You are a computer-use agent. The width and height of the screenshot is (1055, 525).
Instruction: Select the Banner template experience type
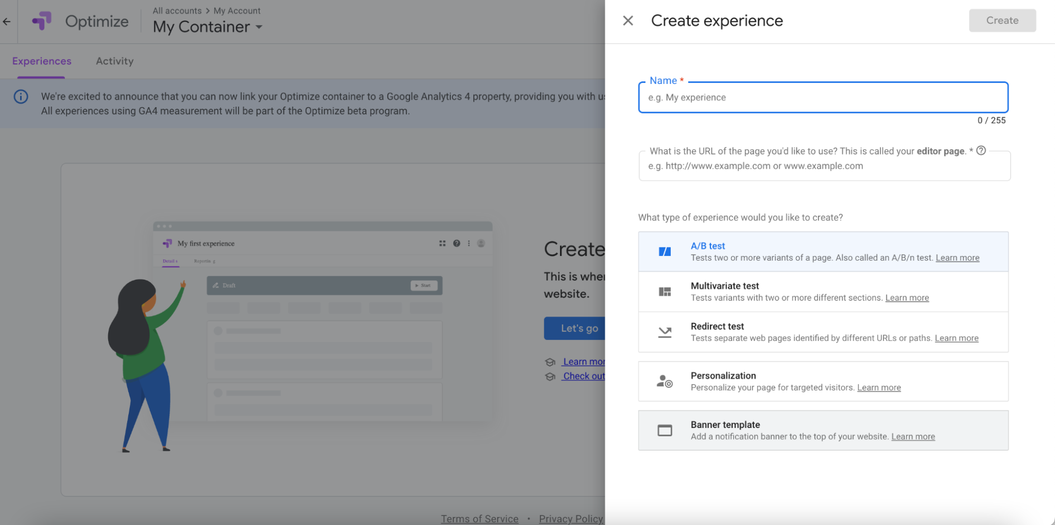tap(823, 431)
